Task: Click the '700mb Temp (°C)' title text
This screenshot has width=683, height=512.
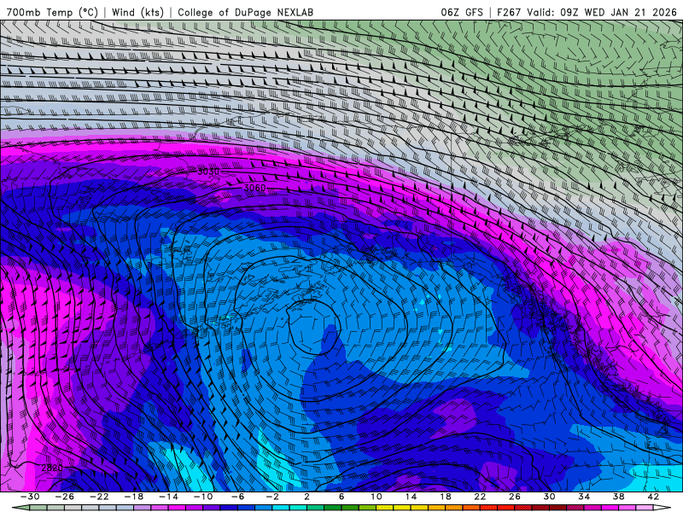Action: coord(52,12)
